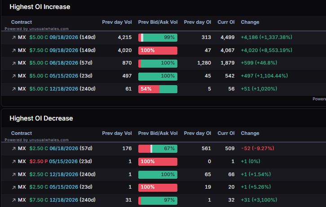Click the Highest OI Increase heading
This screenshot has height=207, width=326.
pos(40,7)
